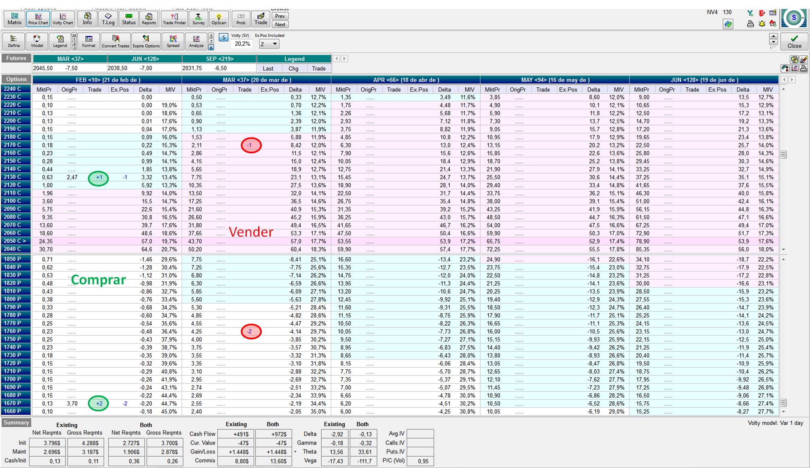810x468 pixels.
Task: Click the blue-green refresh arrows icon
Action: click(x=728, y=24)
